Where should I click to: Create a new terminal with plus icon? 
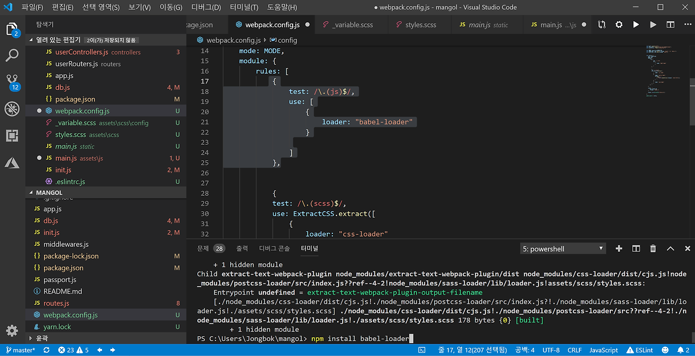pos(618,249)
